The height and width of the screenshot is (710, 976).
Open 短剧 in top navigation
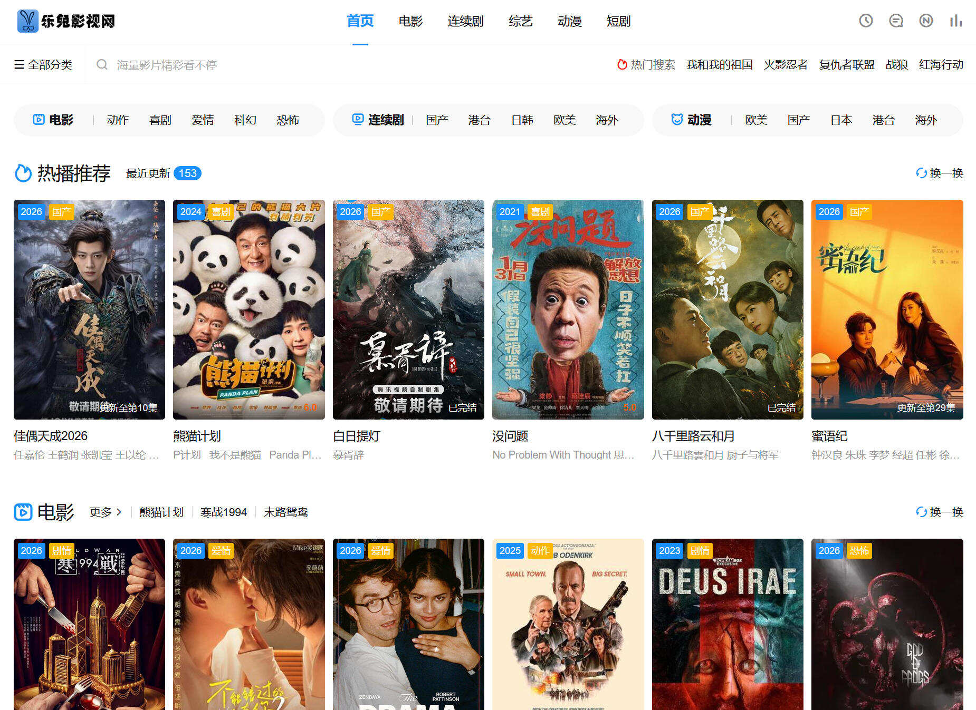[x=619, y=21]
